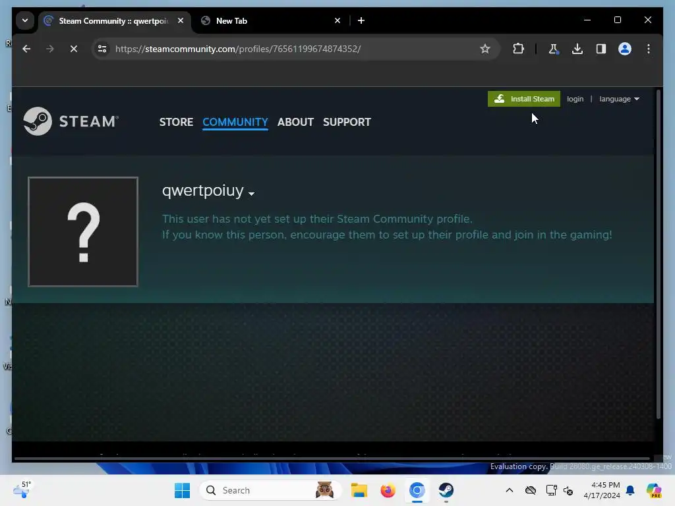This screenshot has height=506, width=675.
Task: Open the Windows Start menu
Action: tap(182, 490)
